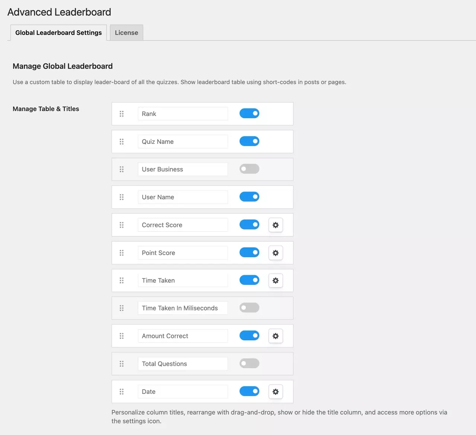Select the Global Leaderboard Settings tab
Image resolution: width=476 pixels, height=435 pixels.
tap(58, 33)
